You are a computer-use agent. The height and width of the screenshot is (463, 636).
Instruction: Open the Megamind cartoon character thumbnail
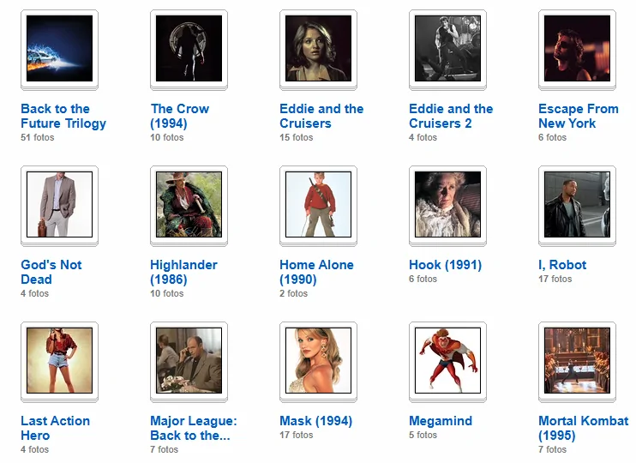coord(447,360)
